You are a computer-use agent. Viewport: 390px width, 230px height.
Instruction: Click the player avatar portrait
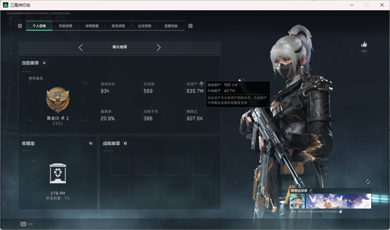[x=297, y=201]
